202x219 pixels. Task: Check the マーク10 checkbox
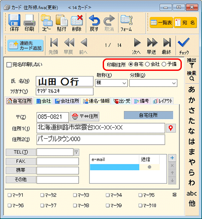(x=140, y=206)
